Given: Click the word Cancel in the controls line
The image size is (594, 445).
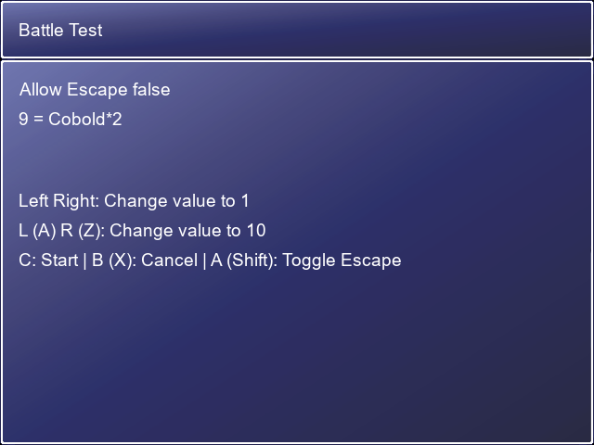Looking at the screenshot, I should (169, 261).
